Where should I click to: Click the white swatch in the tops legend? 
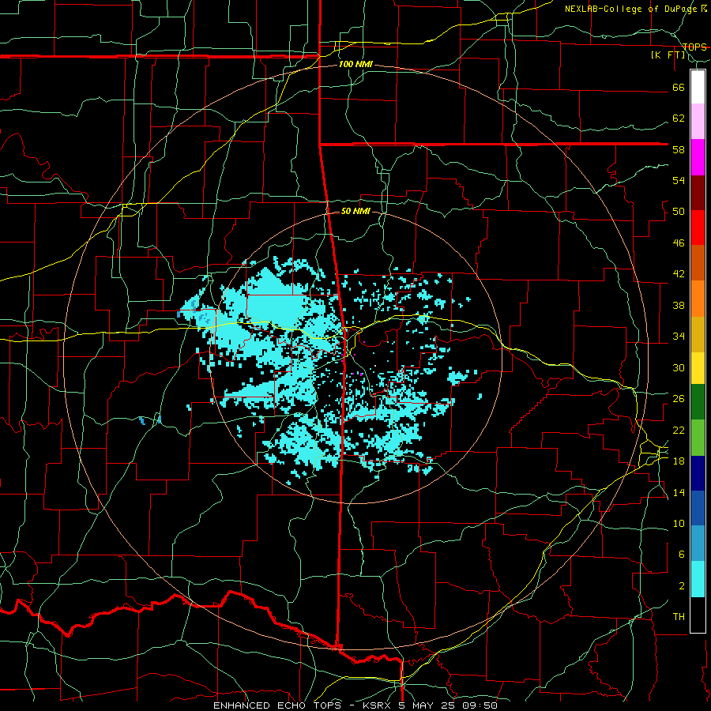coord(698,87)
